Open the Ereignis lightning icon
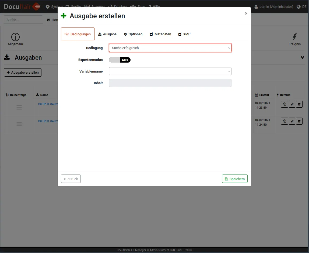Viewport: 309px width, 253px height. pyautogui.click(x=294, y=37)
